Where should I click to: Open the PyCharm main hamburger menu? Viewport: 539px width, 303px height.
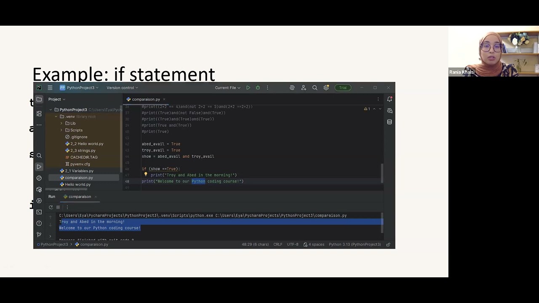pyautogui.click(x=50, y=88)
